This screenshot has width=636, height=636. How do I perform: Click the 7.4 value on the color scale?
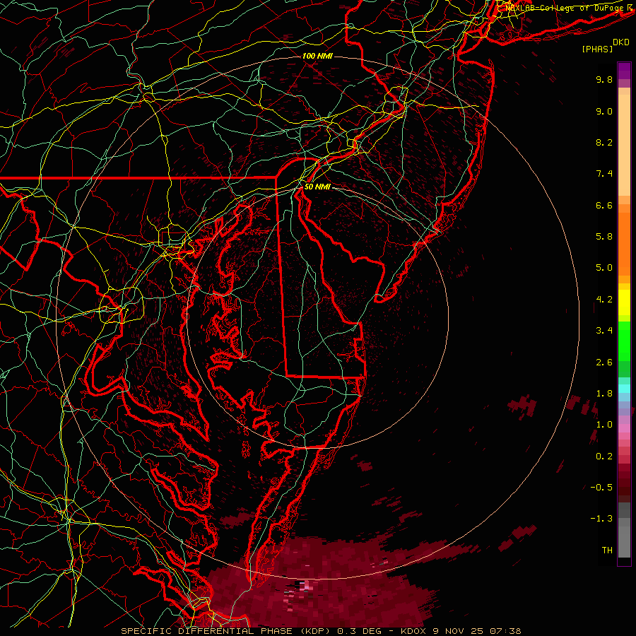click(x=604, y=174)
